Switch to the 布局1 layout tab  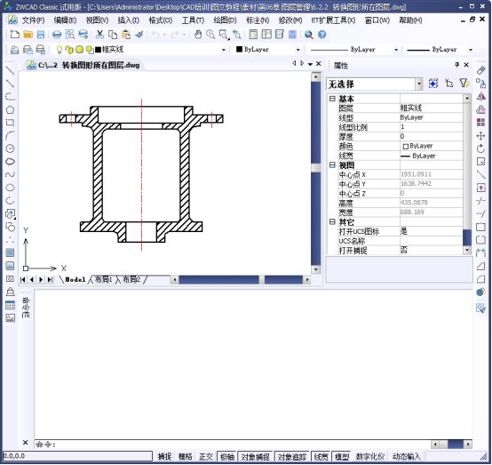tap(104, 279)
